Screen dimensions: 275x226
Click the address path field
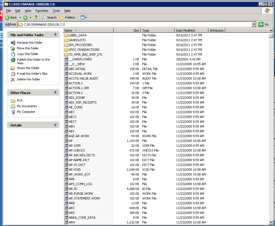135,24
